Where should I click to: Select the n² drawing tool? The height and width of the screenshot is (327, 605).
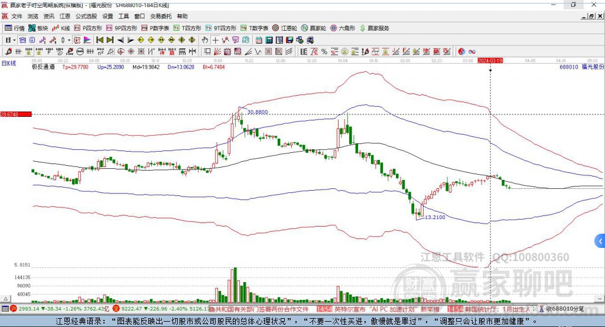pyautogui.click(x=100, y=52)
